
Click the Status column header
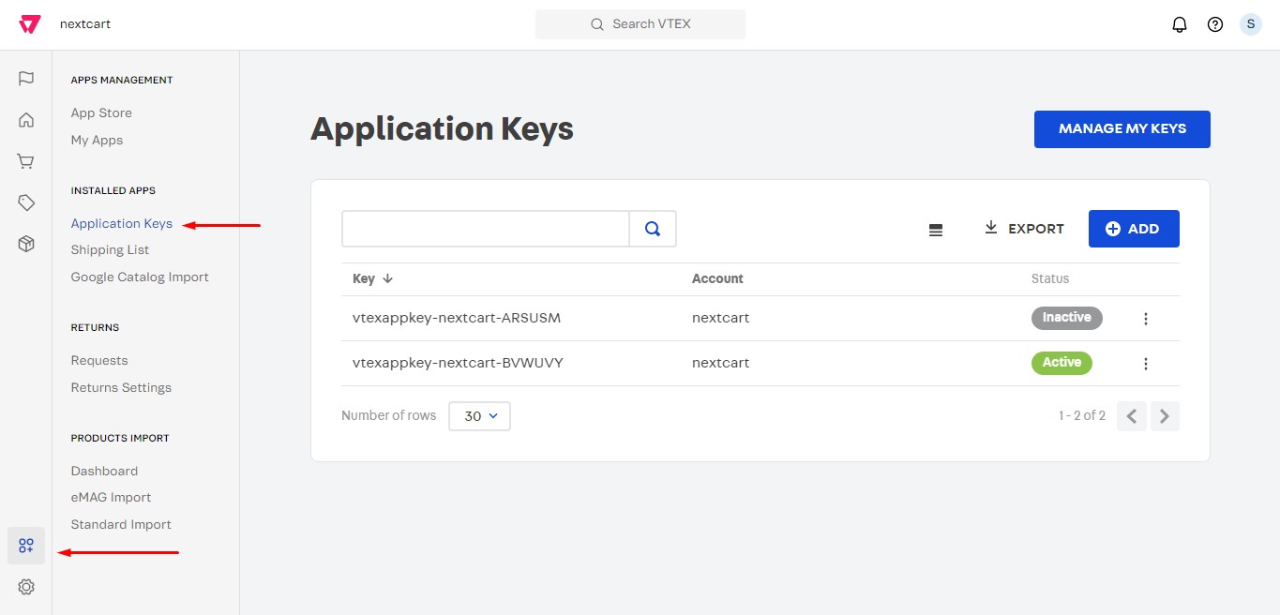pos(1050,278)
